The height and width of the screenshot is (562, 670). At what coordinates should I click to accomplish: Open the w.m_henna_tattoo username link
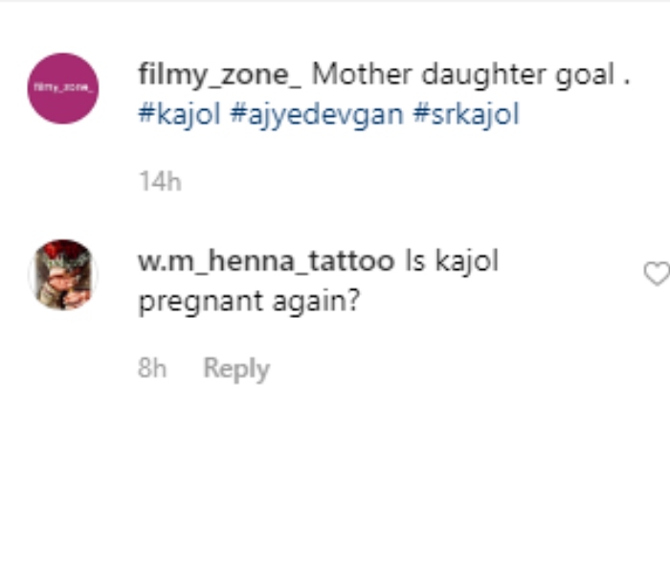[266, 261]
